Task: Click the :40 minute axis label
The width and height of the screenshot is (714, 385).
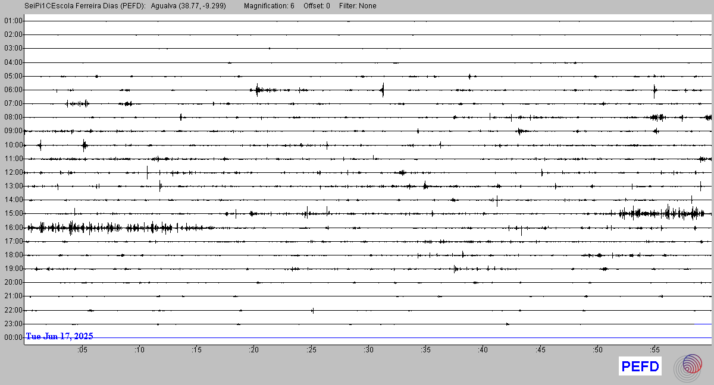Action: [x=483, y=350]
